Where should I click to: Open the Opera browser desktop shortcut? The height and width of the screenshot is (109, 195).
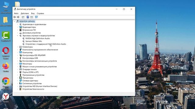click(6, 53)
